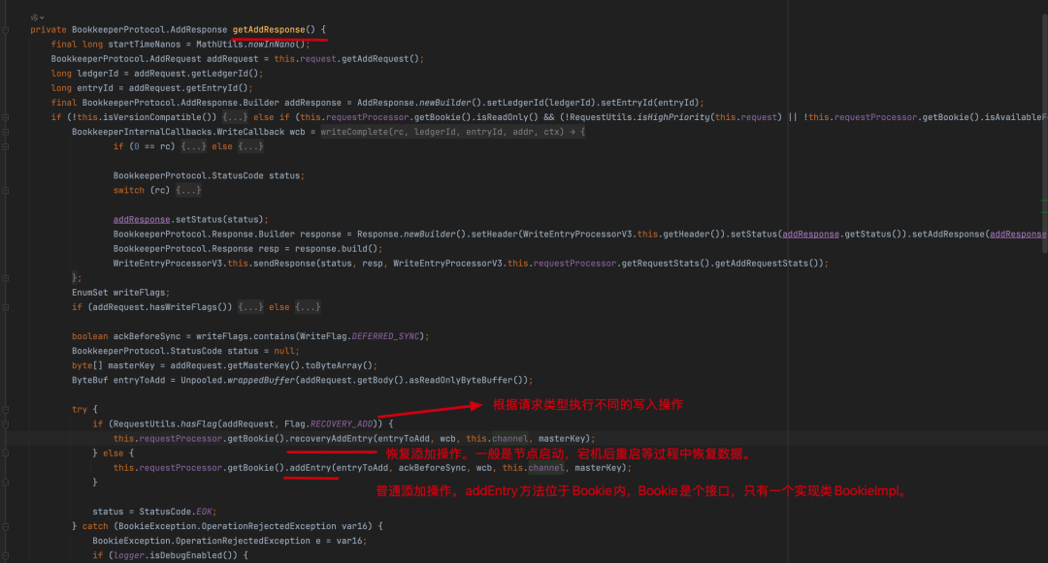Click 'sendResponse' in the WriteEntryProcessorV3 line
Viewport: 1048px width, 563px height.
(284, 264)
